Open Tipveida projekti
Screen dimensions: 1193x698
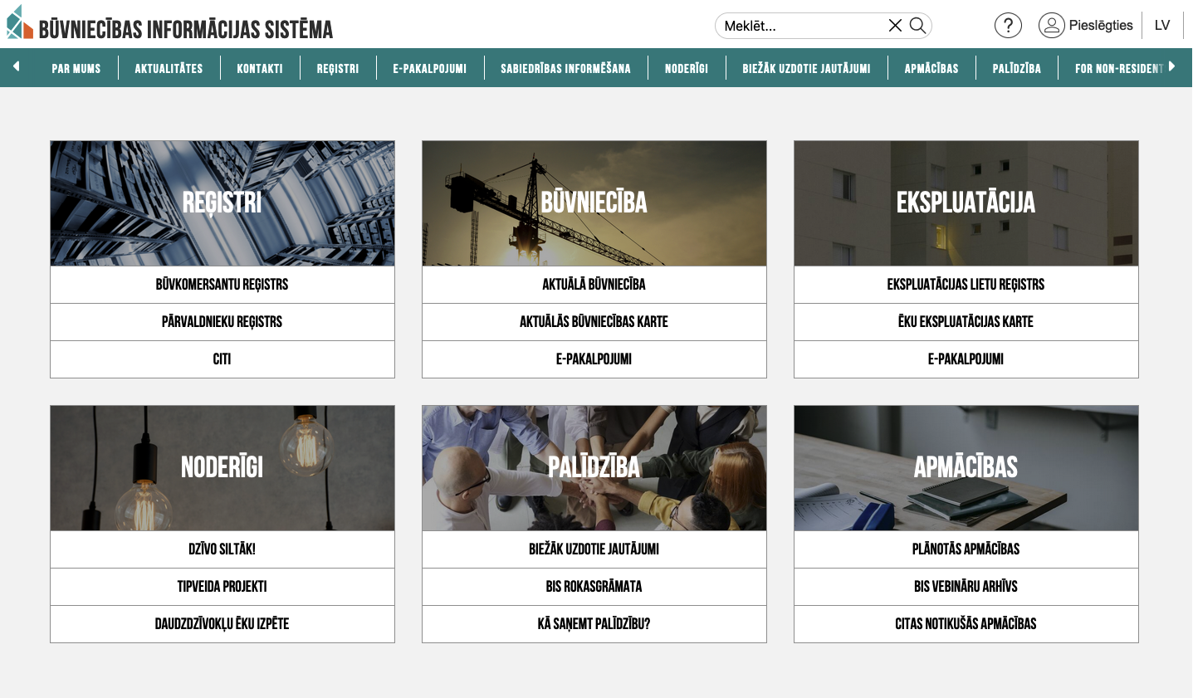[222, 587]
